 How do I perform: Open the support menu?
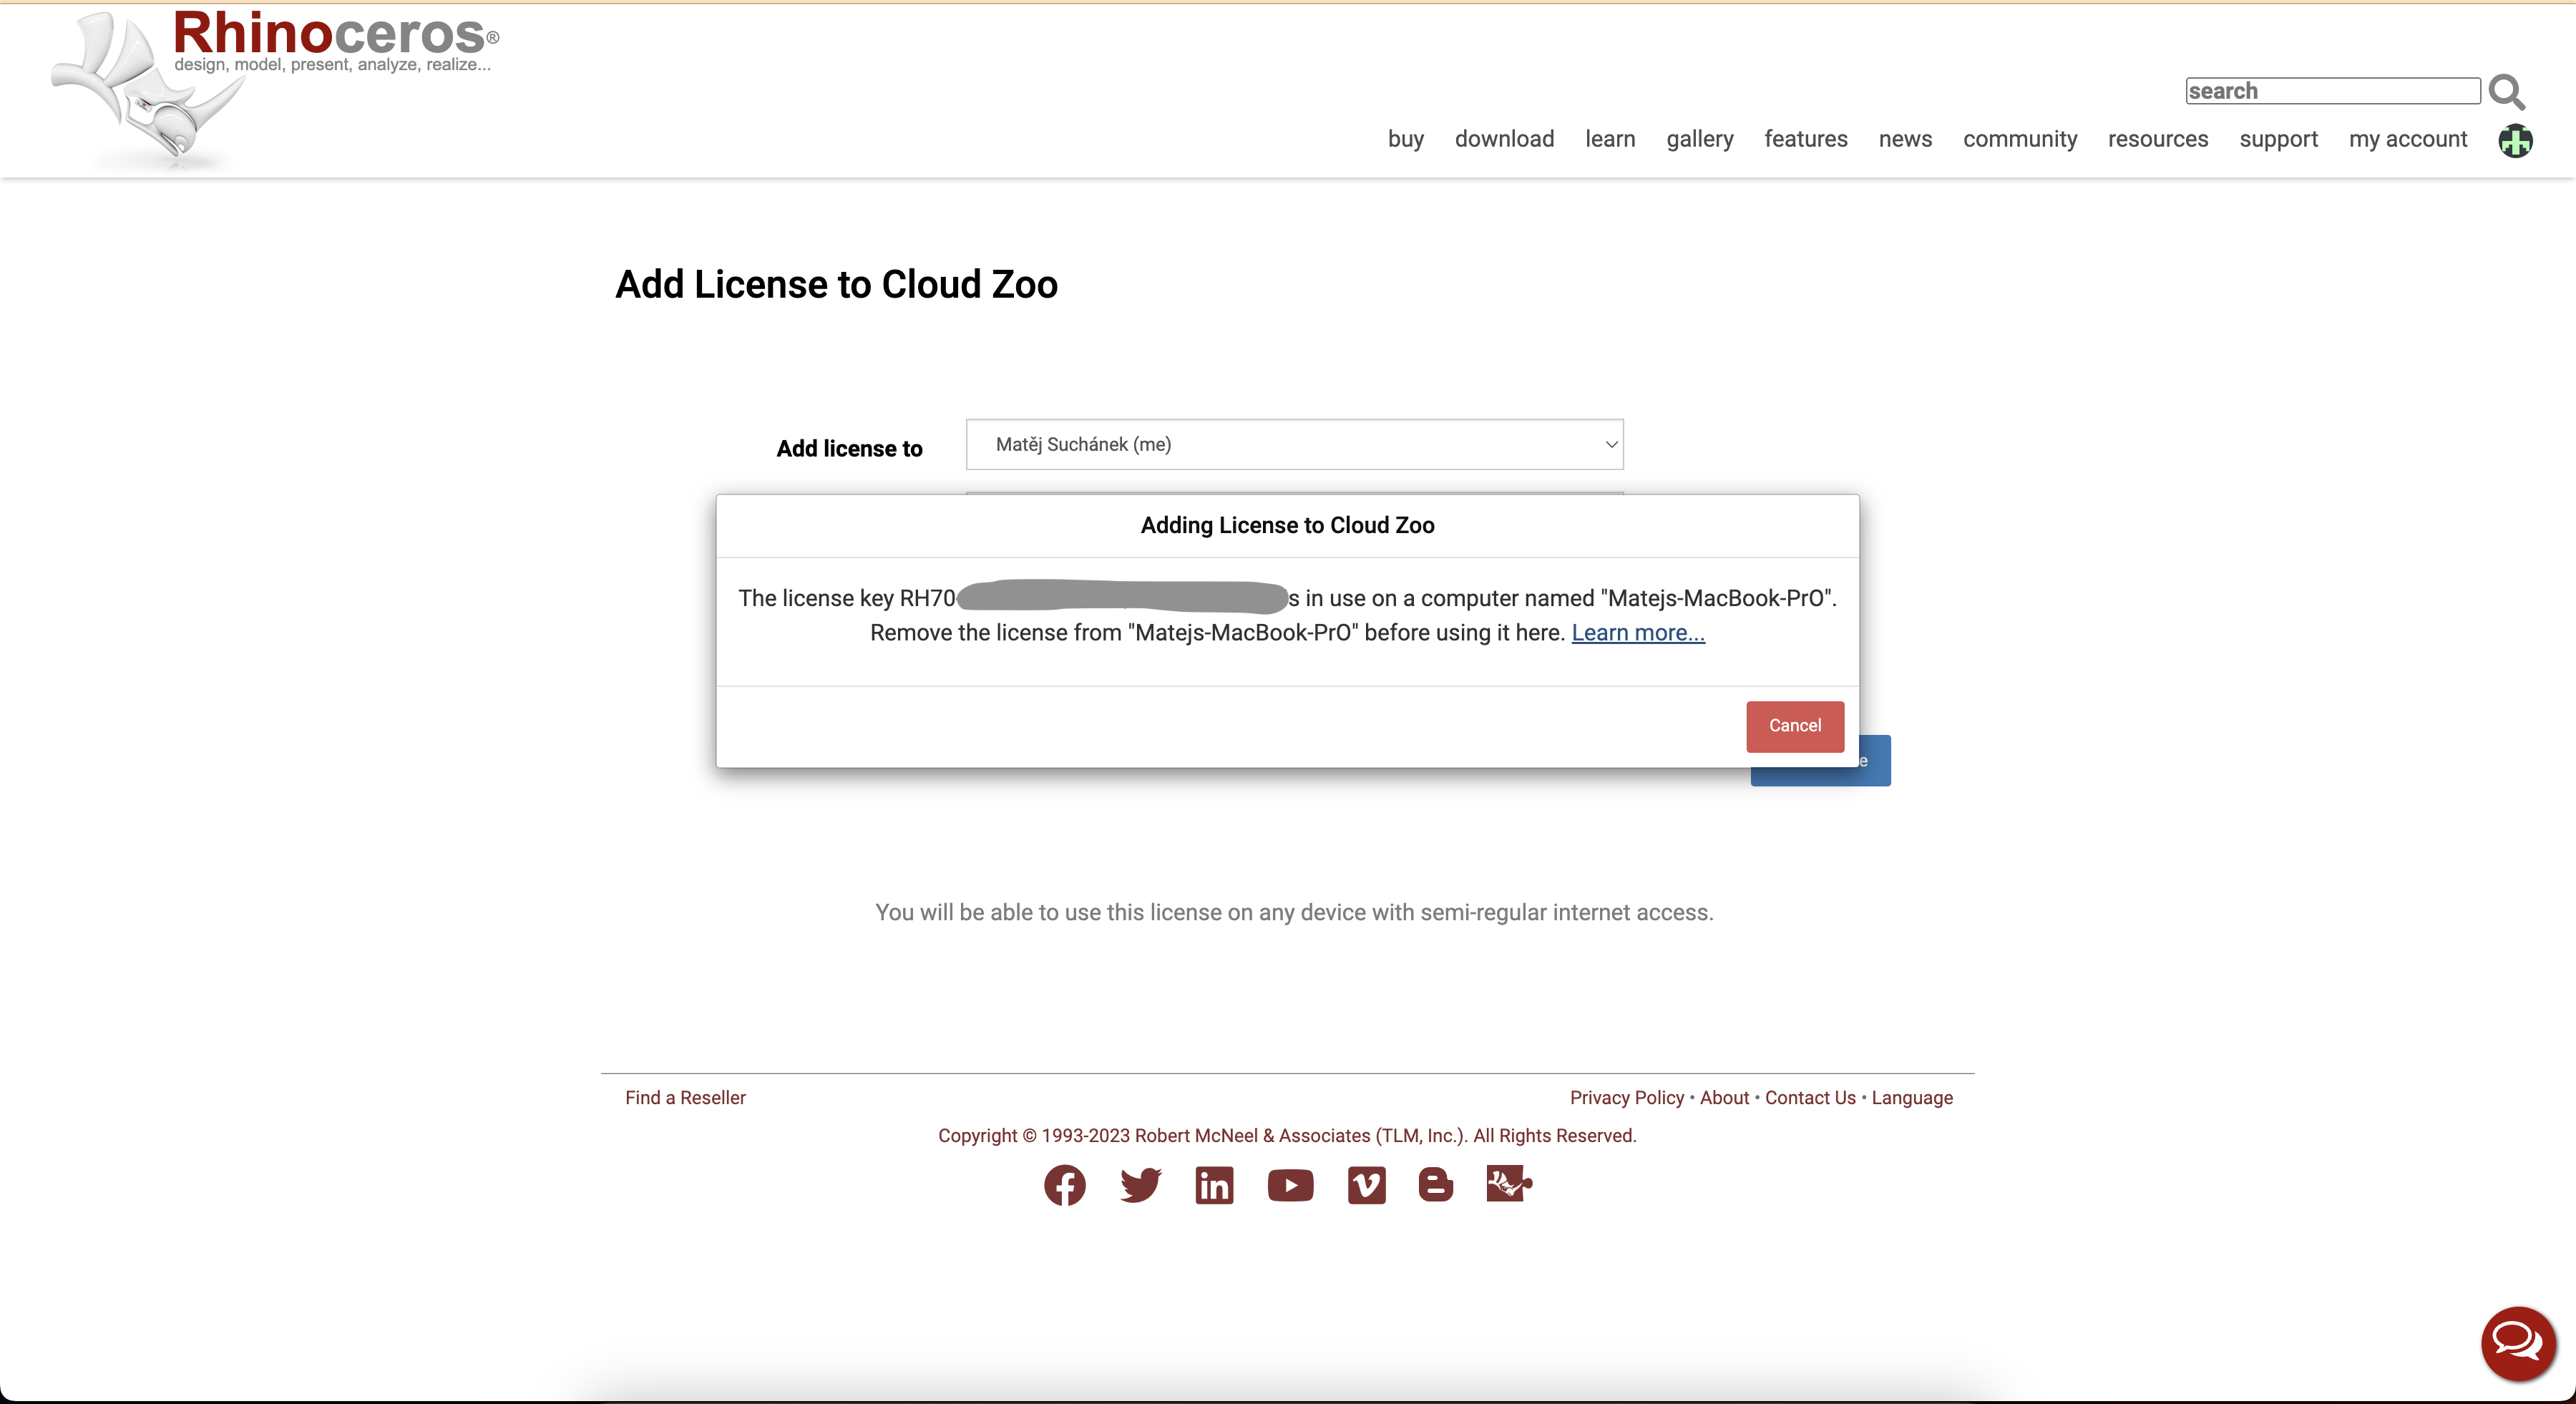(2278, 139)
